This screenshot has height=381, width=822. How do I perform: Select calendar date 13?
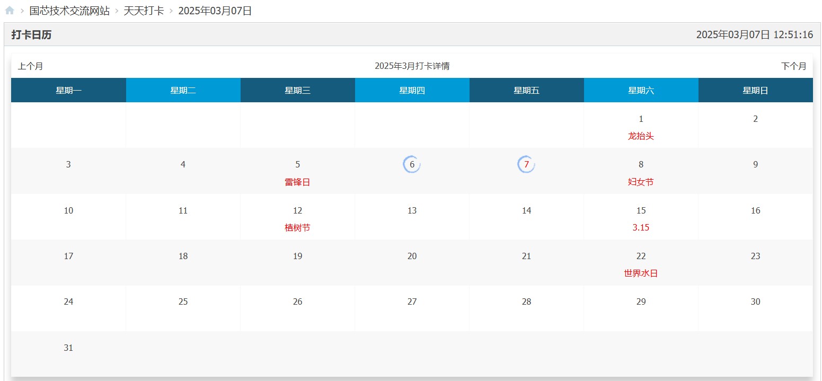tap(412, 210)
